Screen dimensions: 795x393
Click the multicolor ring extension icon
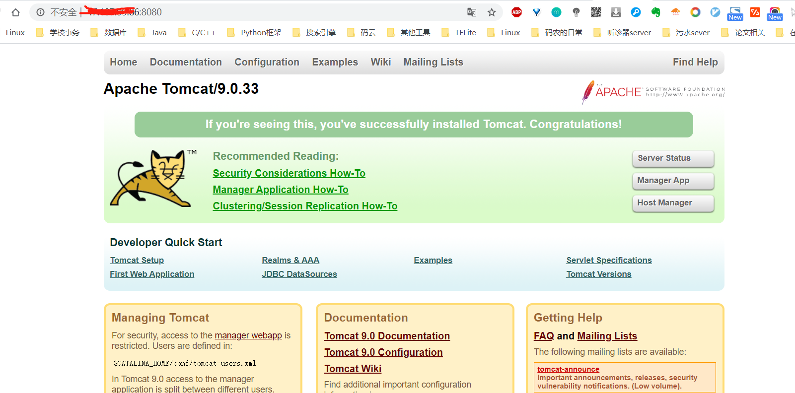(x=695, y=12)
